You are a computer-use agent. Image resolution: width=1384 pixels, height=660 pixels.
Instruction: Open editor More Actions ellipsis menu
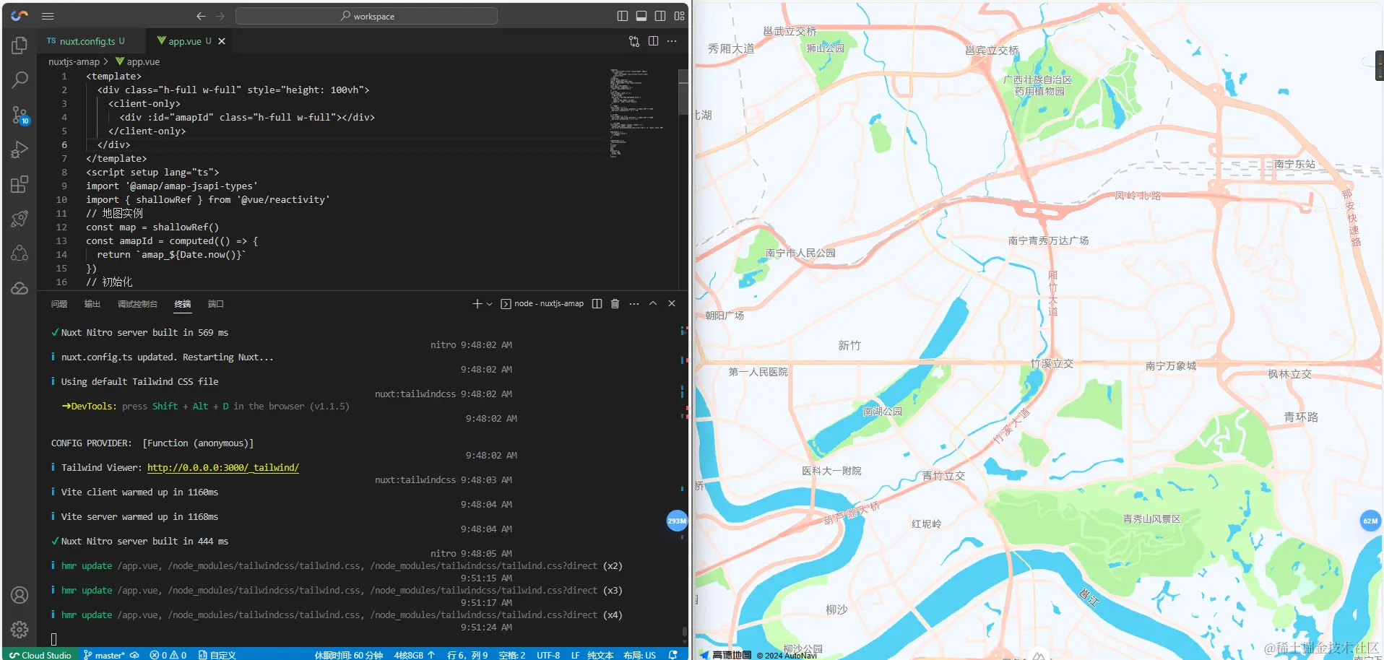(x=672, y=41)
